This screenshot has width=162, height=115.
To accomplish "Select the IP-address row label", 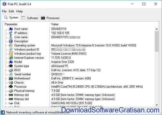I will pos(21,33).
